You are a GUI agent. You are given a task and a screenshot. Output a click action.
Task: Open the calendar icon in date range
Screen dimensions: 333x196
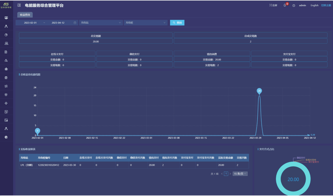pos(75,23)
